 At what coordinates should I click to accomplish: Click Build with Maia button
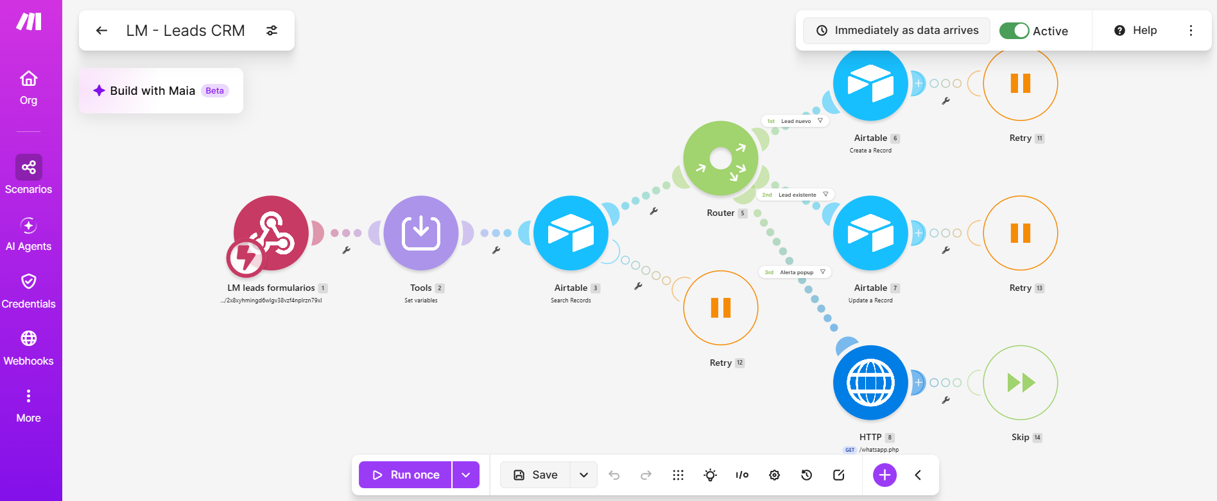tap(161, 90)
